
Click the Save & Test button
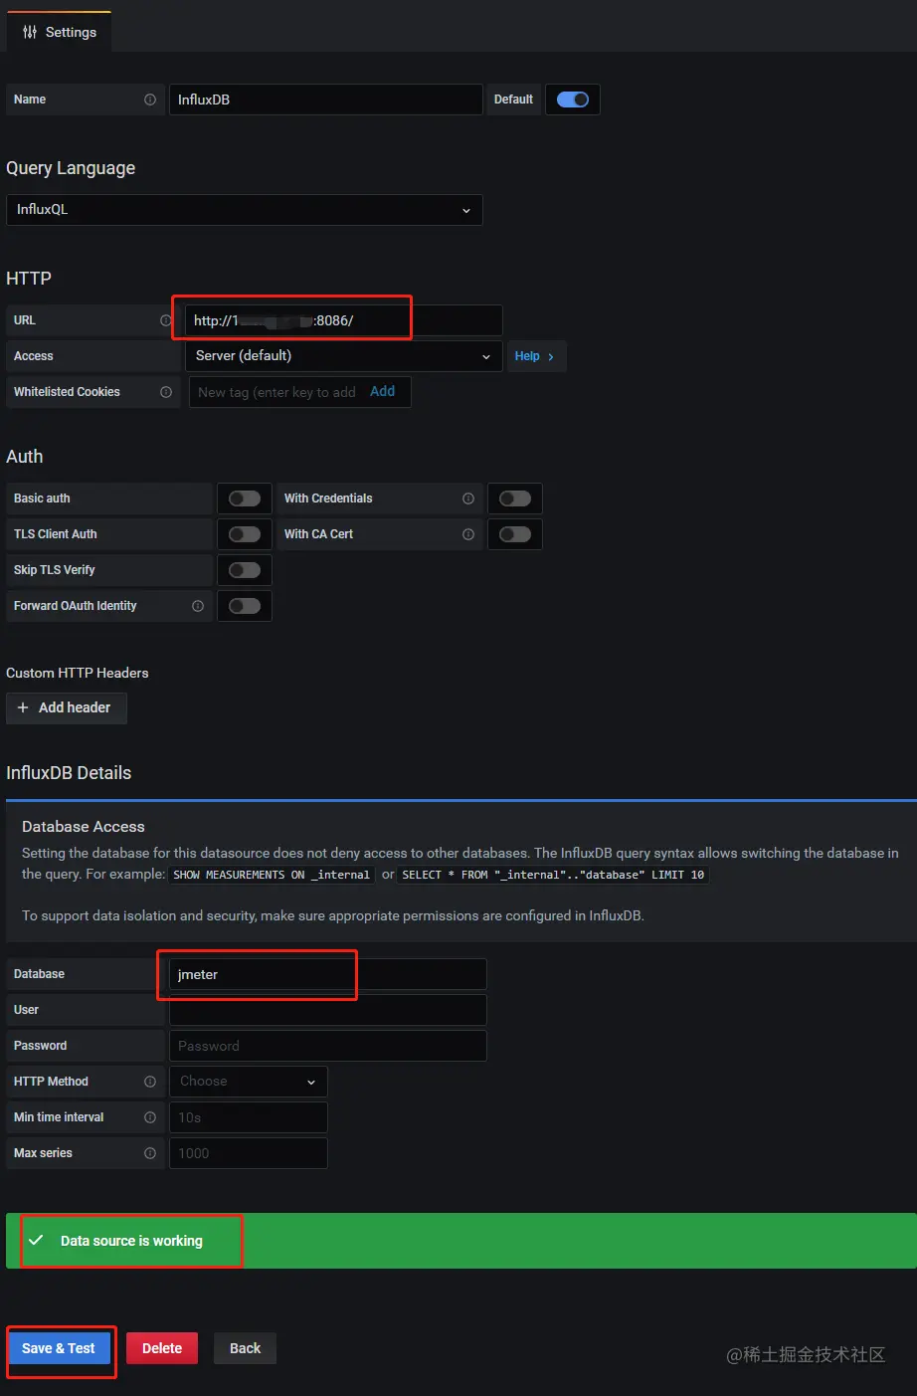point(59,1348)
